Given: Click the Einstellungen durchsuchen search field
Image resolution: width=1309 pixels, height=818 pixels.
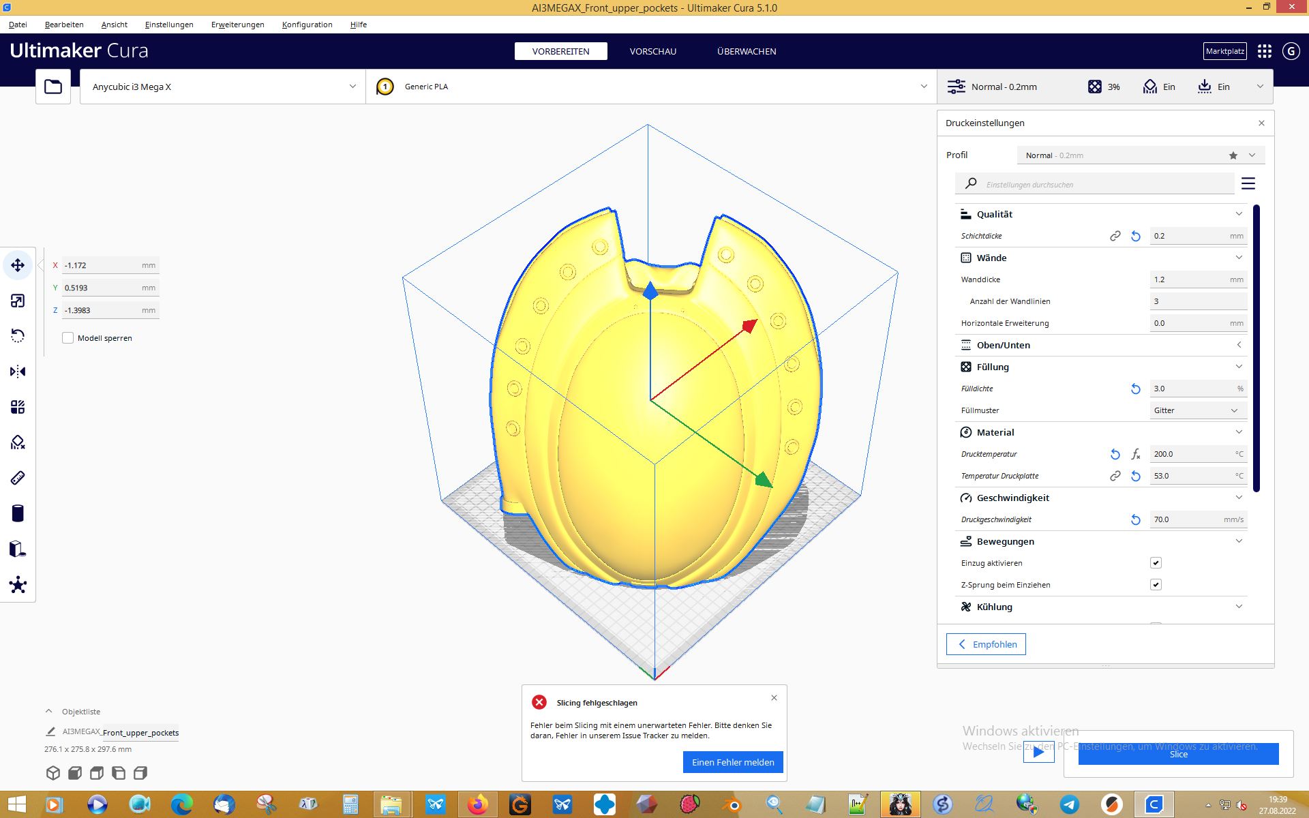Looking at the screenshot, I should 1095,184.
